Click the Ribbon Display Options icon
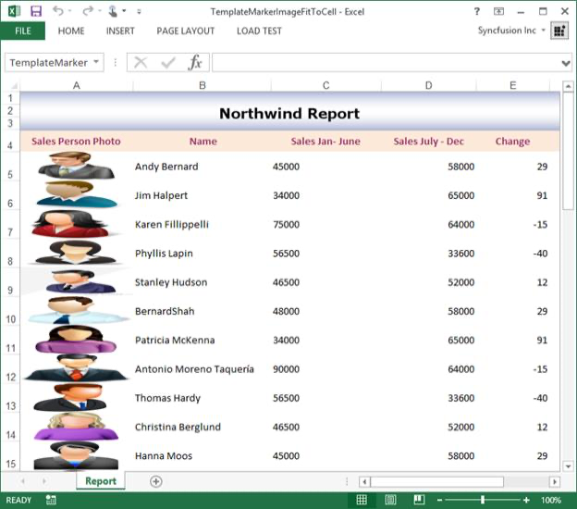This screenshot has width=577, height=509. tap(499, 11)
